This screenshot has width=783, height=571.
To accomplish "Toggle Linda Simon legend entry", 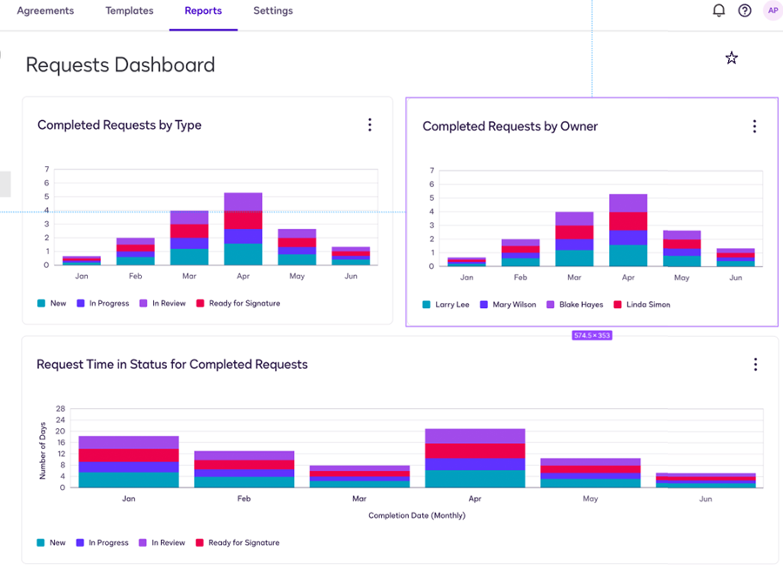I will coord(642,305).
